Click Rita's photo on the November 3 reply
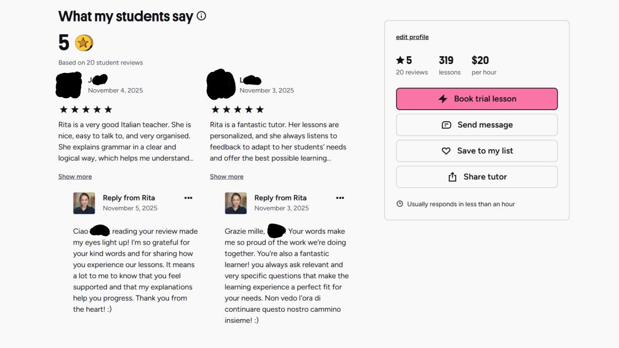Viewport: 619px width, 348px height. tap(236, 203)
